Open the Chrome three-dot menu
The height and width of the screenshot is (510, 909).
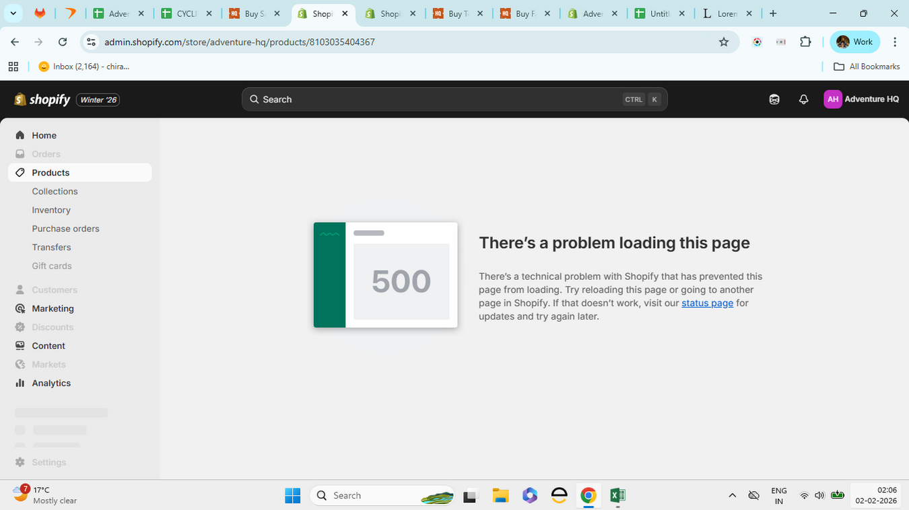pyautogui.click(x=895, y=42)
